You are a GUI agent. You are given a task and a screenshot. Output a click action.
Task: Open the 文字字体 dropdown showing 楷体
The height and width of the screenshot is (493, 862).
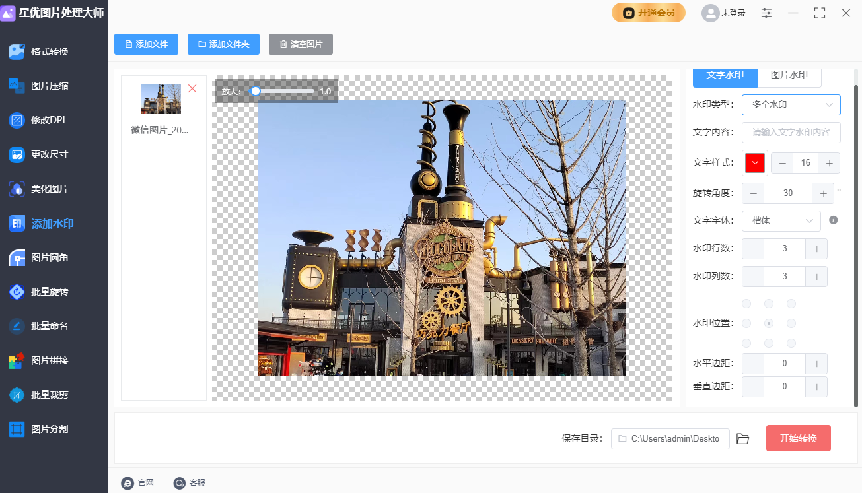(x=781, y=221)
